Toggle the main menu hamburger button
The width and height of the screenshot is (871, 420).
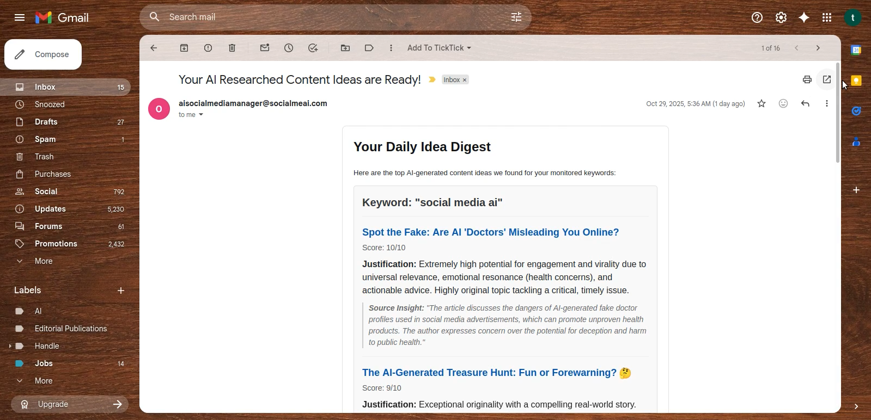point(20,17)
